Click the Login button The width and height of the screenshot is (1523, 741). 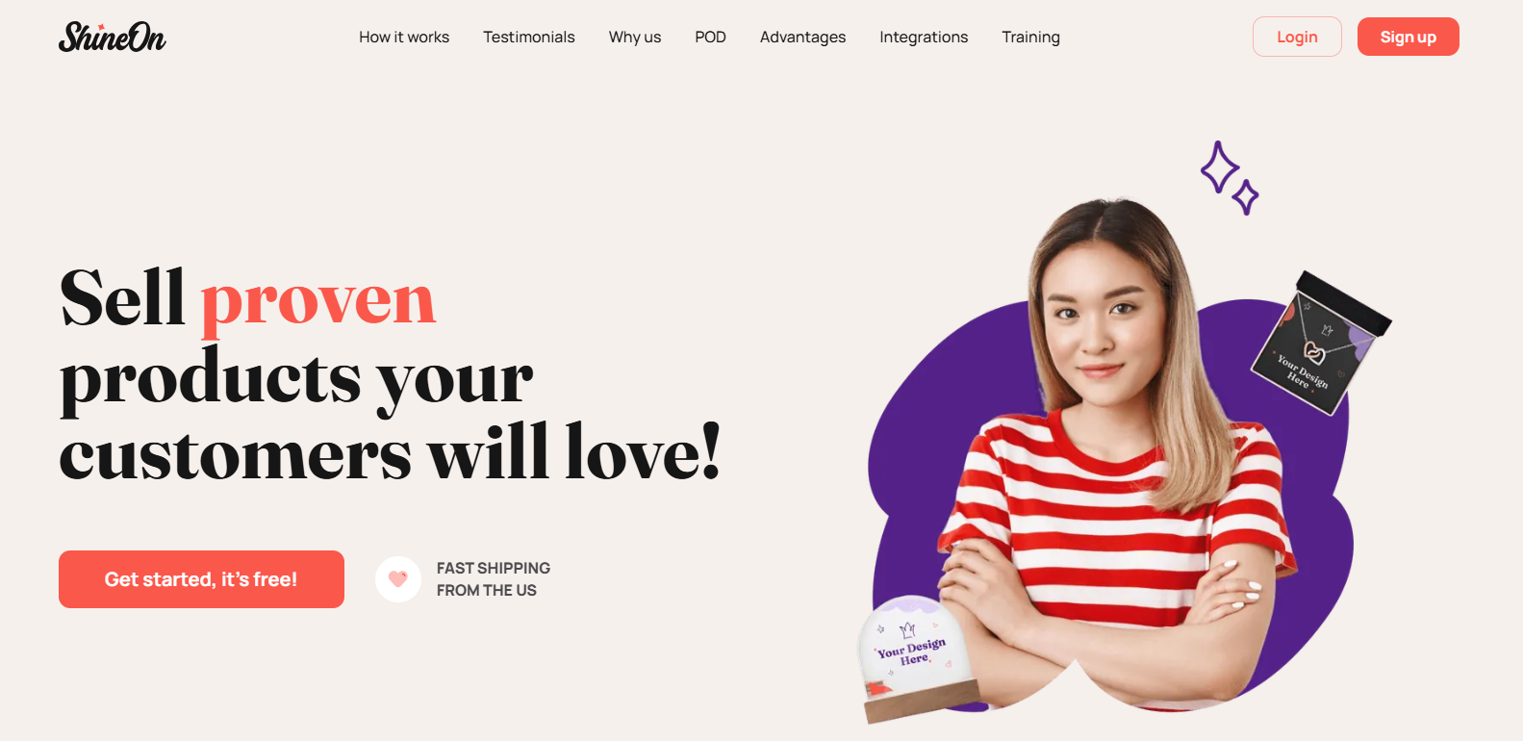1297,37
